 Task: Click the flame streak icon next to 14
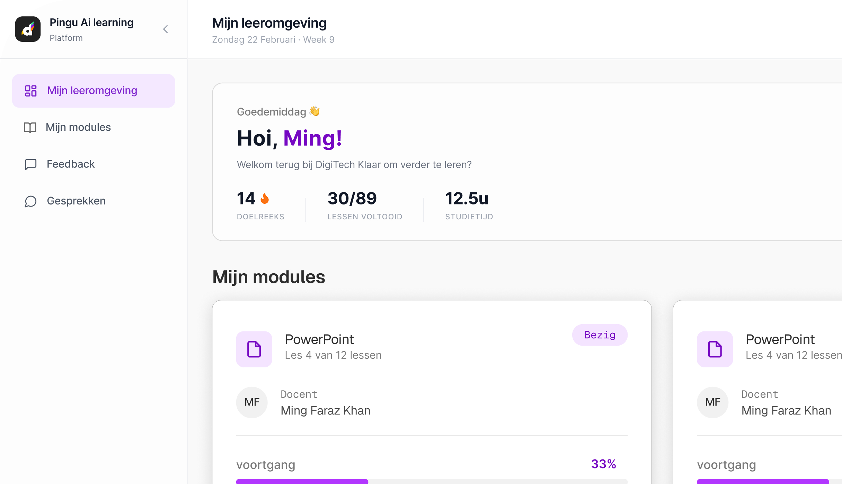(265, 199)
